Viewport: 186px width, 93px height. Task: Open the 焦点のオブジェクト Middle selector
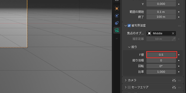[x=161, y=33]
